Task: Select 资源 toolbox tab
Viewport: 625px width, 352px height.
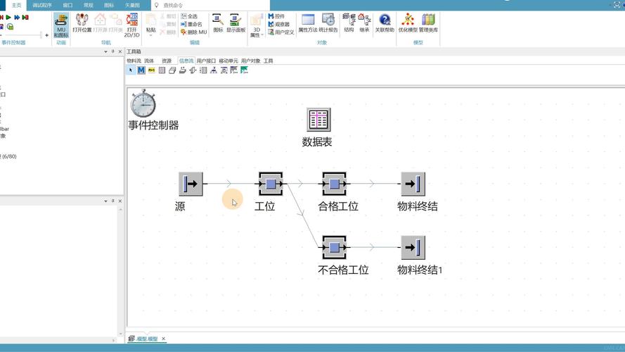Action: (167, 61)
